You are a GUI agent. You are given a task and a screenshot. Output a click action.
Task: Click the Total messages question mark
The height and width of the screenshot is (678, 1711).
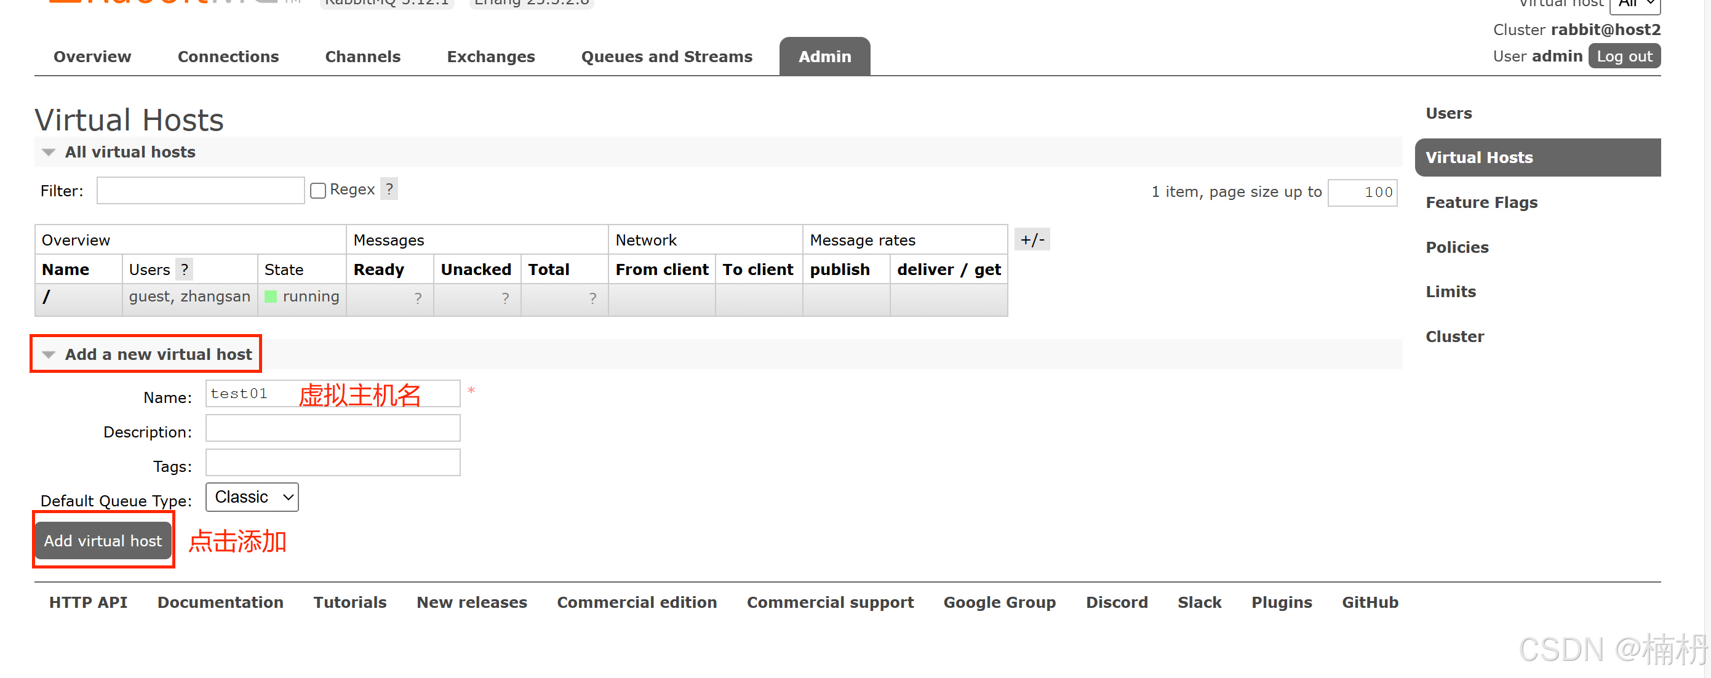pyautogui.click(x=592, y=298)
